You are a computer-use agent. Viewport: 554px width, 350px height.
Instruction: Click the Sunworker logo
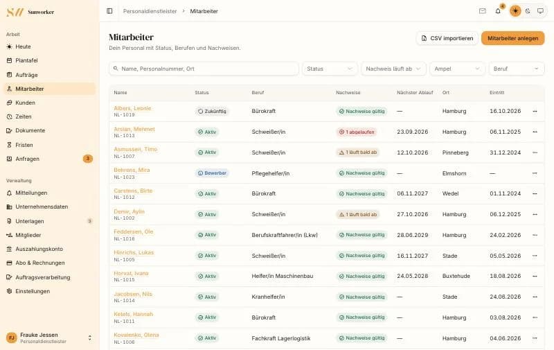point(30,12)
